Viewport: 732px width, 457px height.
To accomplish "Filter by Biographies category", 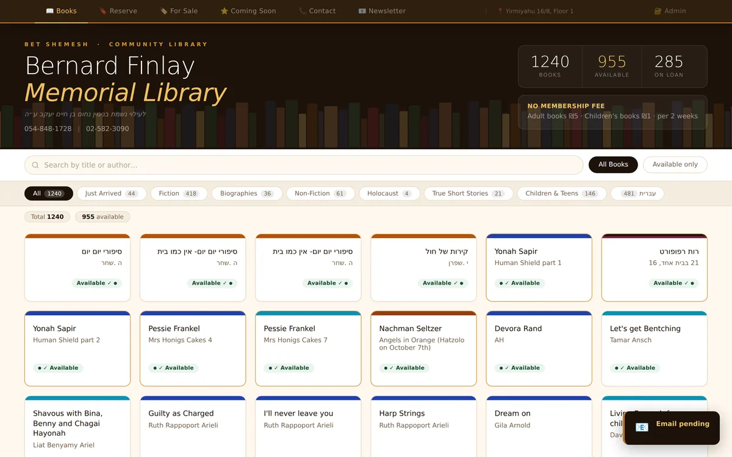I will [x=246, y=193].
